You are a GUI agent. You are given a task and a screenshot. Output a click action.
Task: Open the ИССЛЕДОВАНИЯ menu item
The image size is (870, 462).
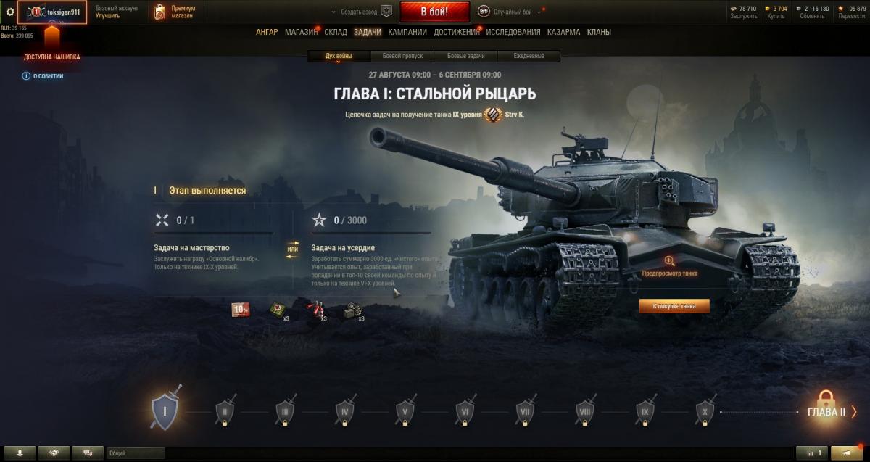click(513, 32)
